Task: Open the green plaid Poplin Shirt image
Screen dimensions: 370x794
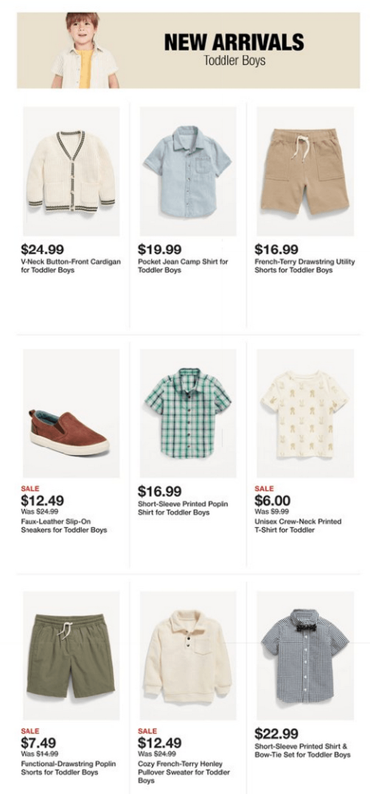Action: [188, 413]
